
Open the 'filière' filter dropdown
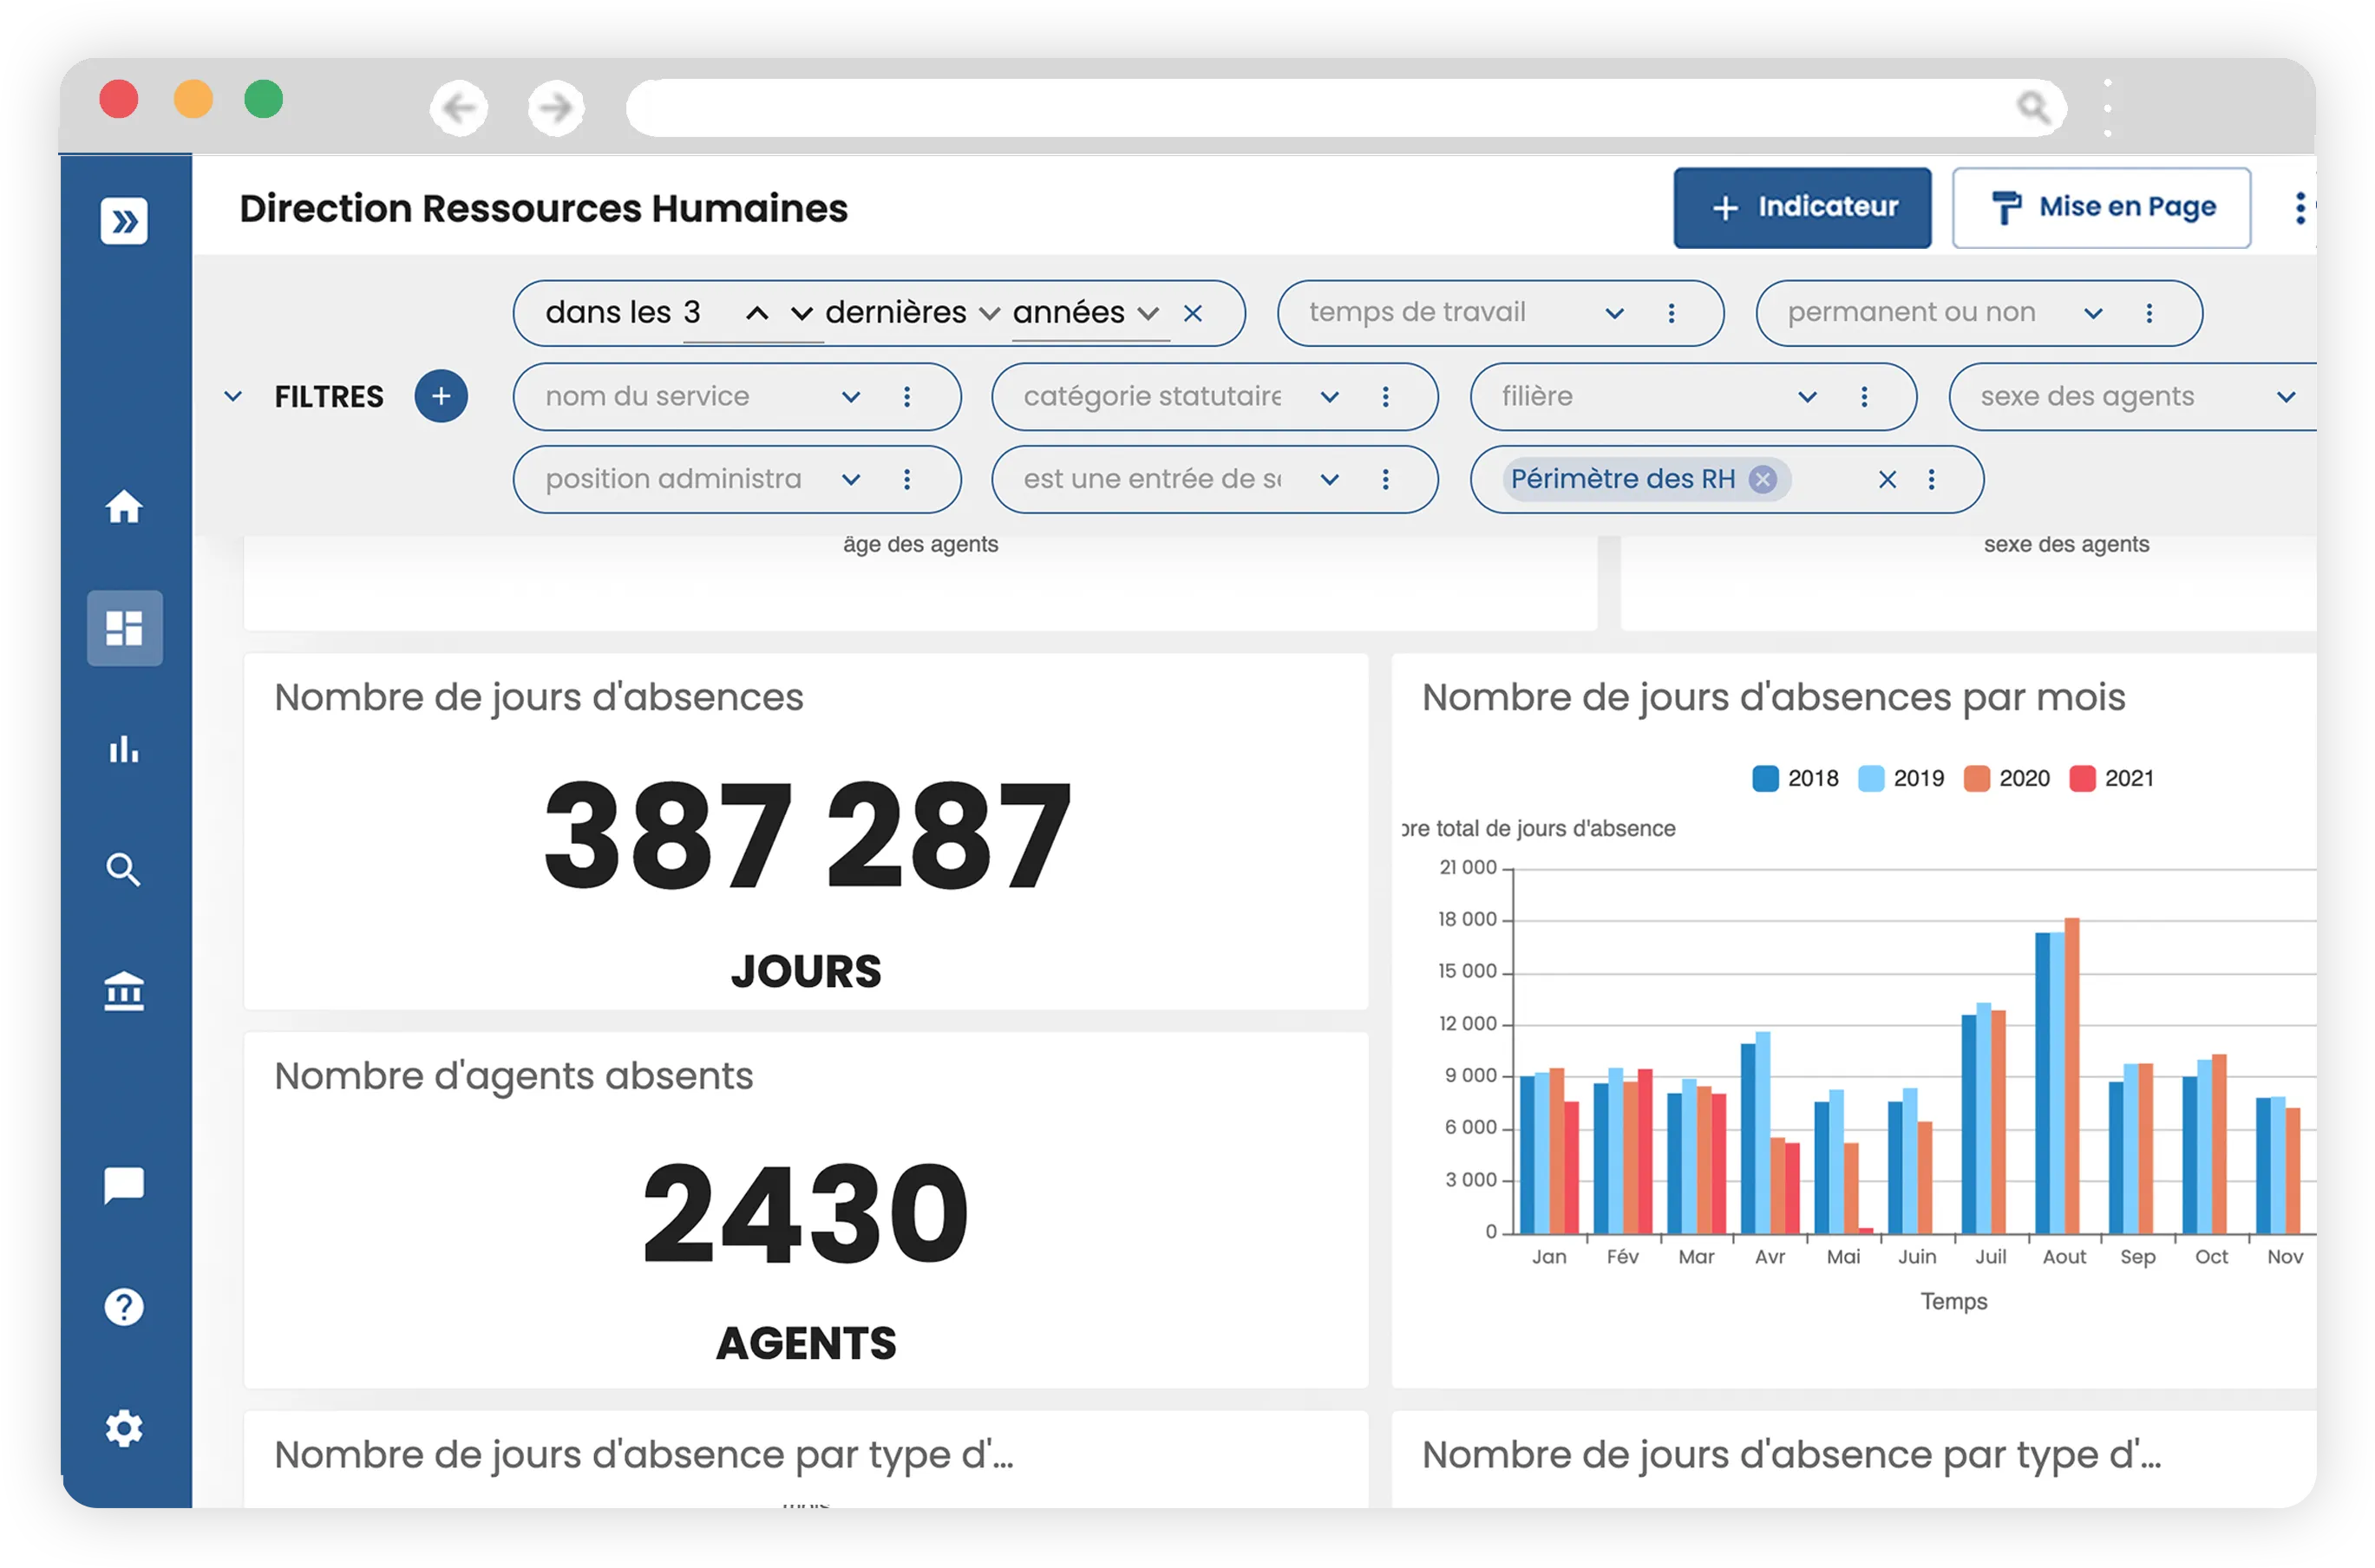tap(1807, 397)
